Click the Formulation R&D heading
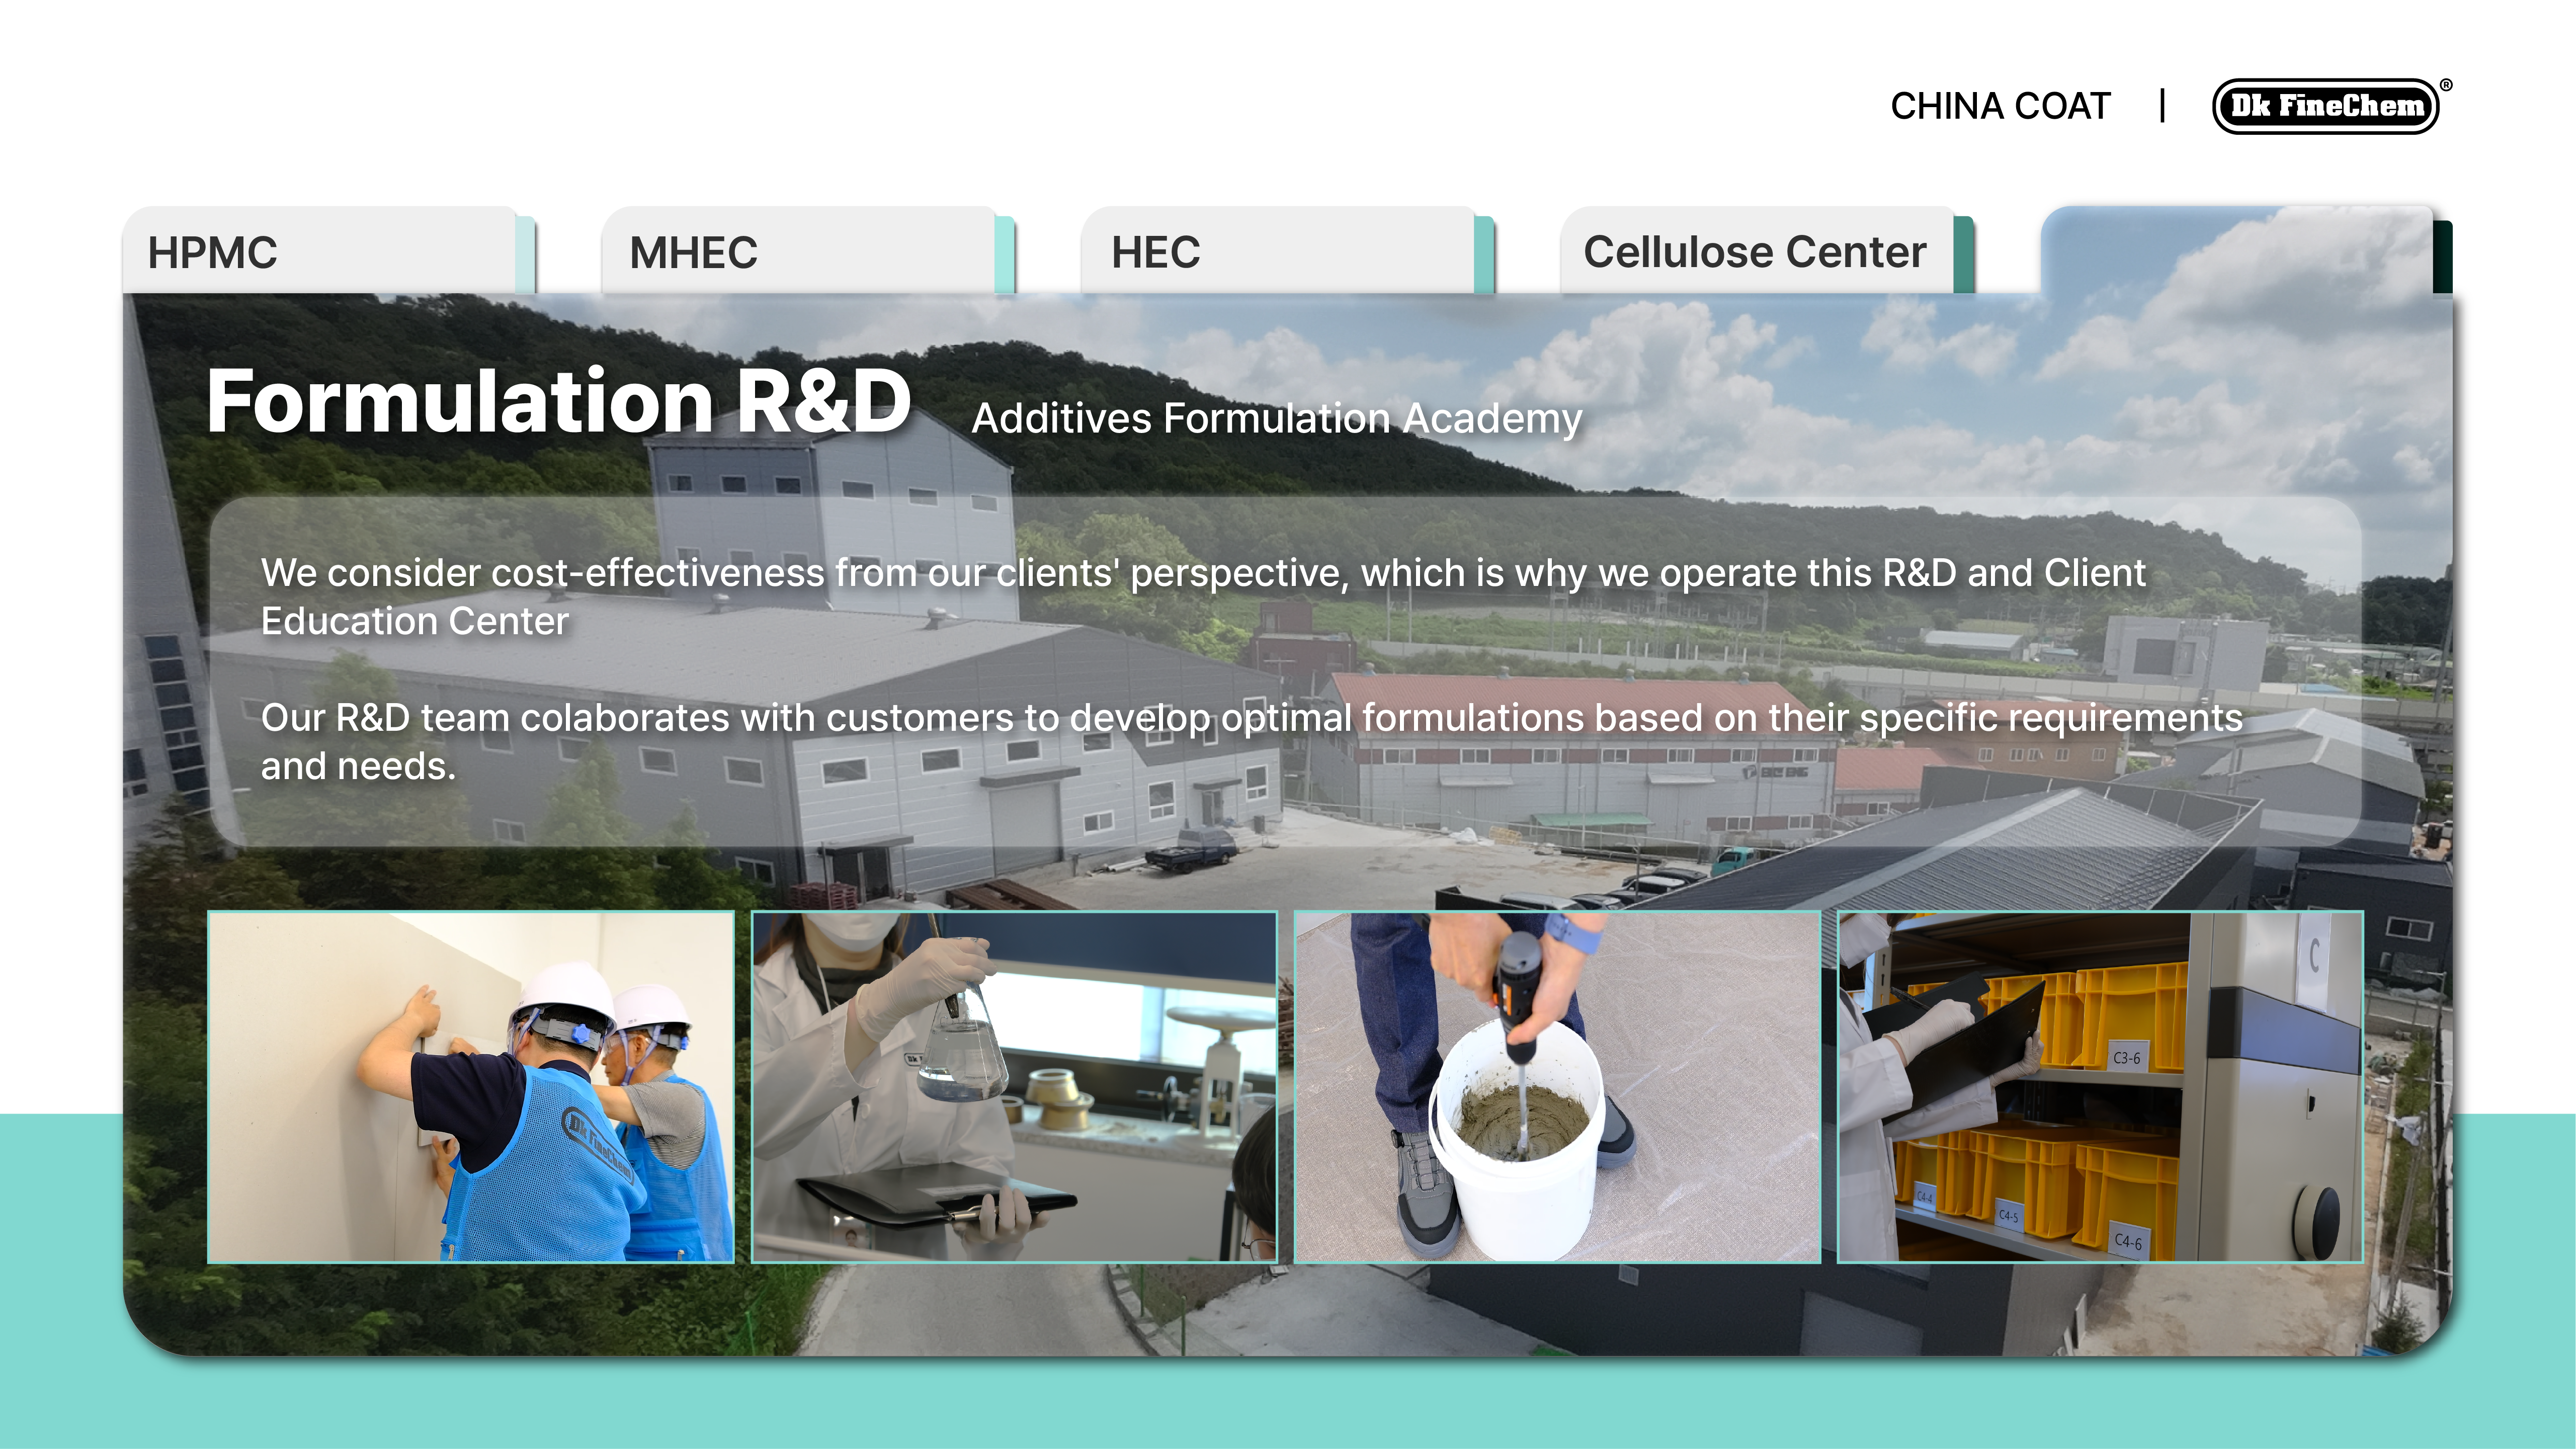 point(559,401)
